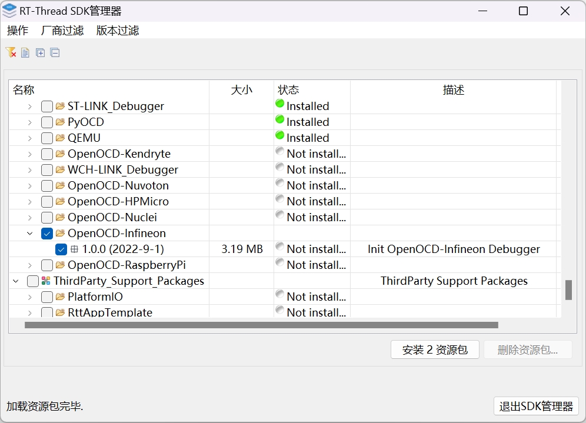Screen dimensions: 586x423
Task: Click the green Installed status dot for ST-LINK_Debugger
Action: [279, 104]
